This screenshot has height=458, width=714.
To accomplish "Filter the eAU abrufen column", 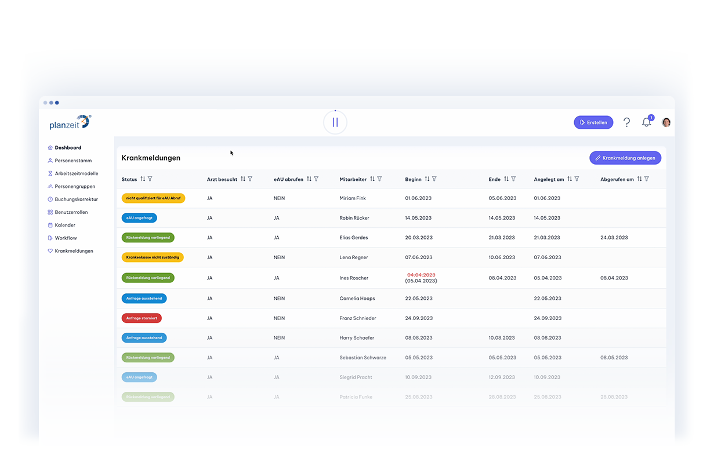I will pyautogui.click(x=316, y=179).
